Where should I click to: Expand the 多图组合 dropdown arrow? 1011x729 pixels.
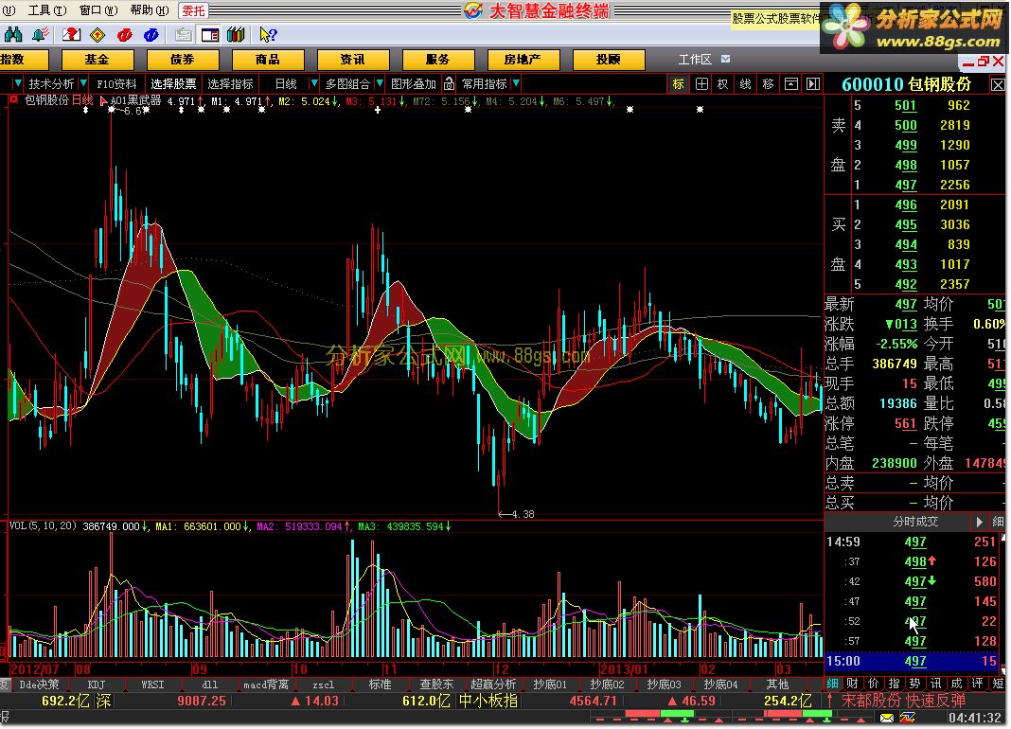tap(380, 84)
